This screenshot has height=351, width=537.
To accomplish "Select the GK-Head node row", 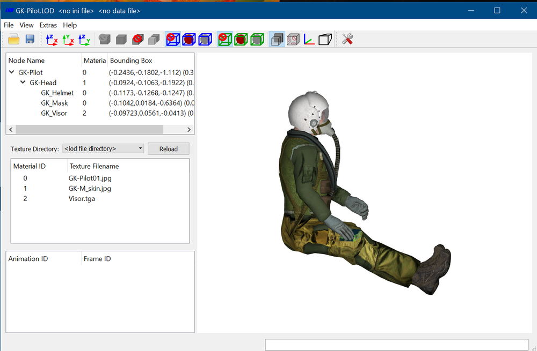I will (100, 83).
